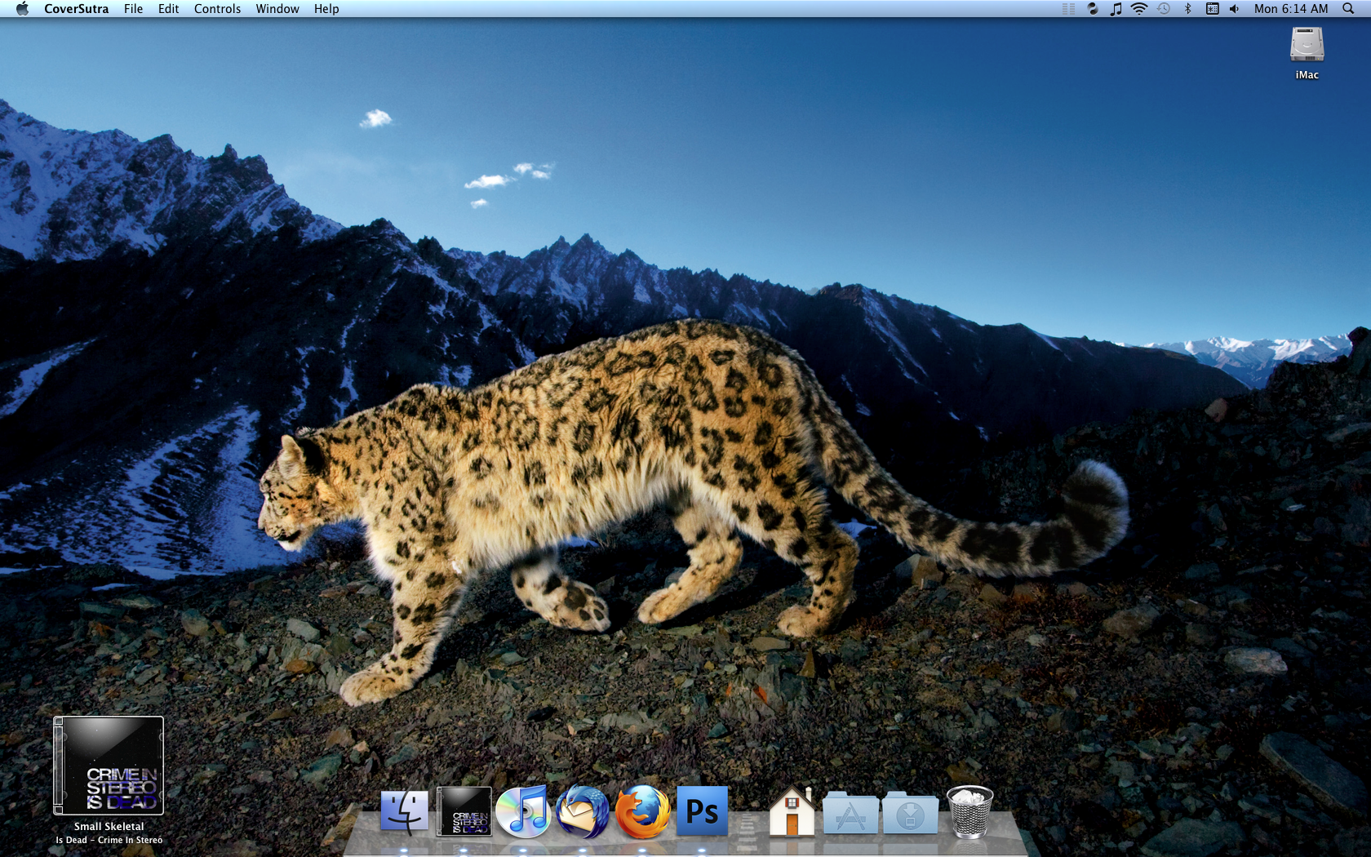The height and width of the screenshot is (857, 1371).
Task: Open the Downloads folder stack in Dock
Action: (910, 813)
